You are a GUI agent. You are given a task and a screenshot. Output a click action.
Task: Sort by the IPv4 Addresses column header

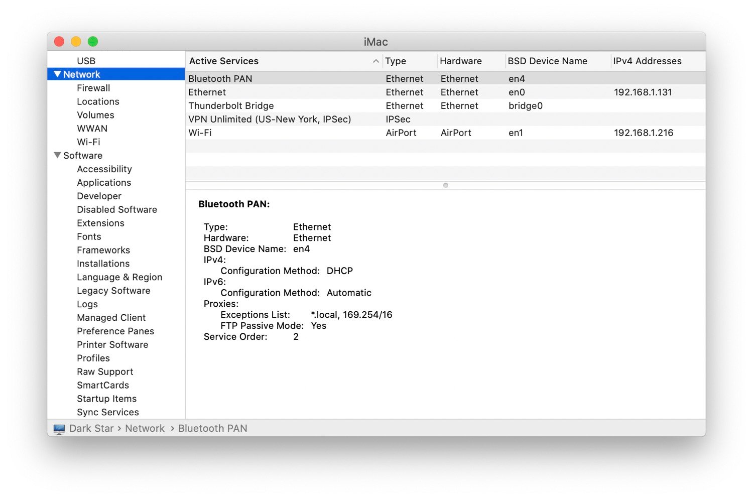click(648, 61)
